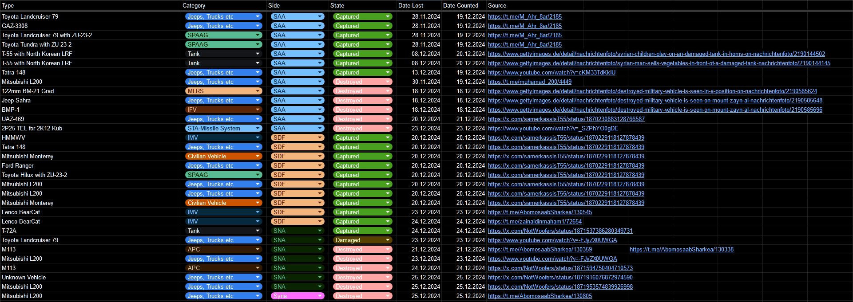Viewport: 853px width, 302px height.
Task: Open t.me/AbomosaabSharkea/130338 link
Action: click(682, 249)
